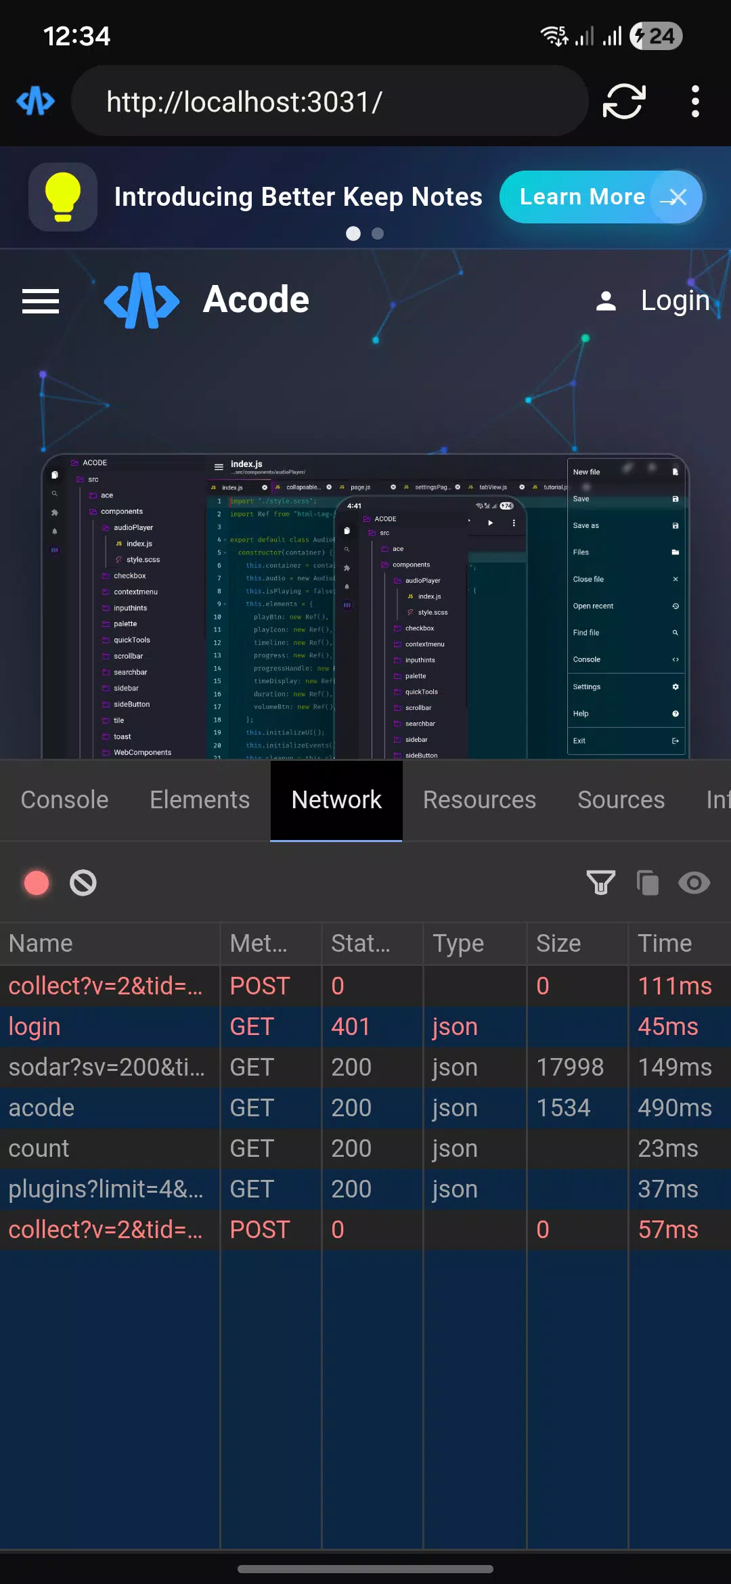Switch to the Elements tab
Viewport: 731px width, 1584px height.
coord(200,800)
